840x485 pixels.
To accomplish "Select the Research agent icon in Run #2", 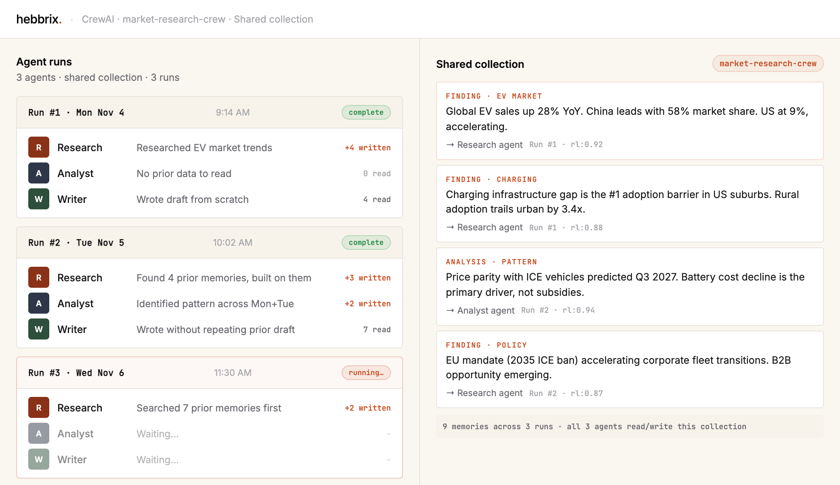I will 39,277.
